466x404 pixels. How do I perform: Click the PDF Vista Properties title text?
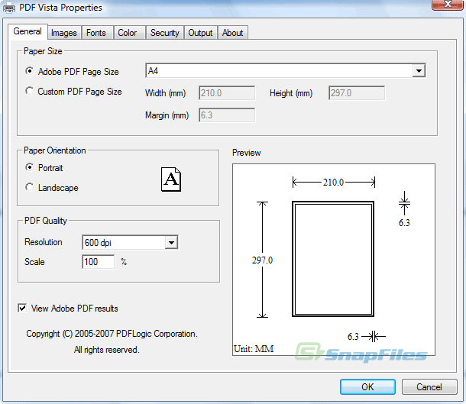[x=60, y=8]
